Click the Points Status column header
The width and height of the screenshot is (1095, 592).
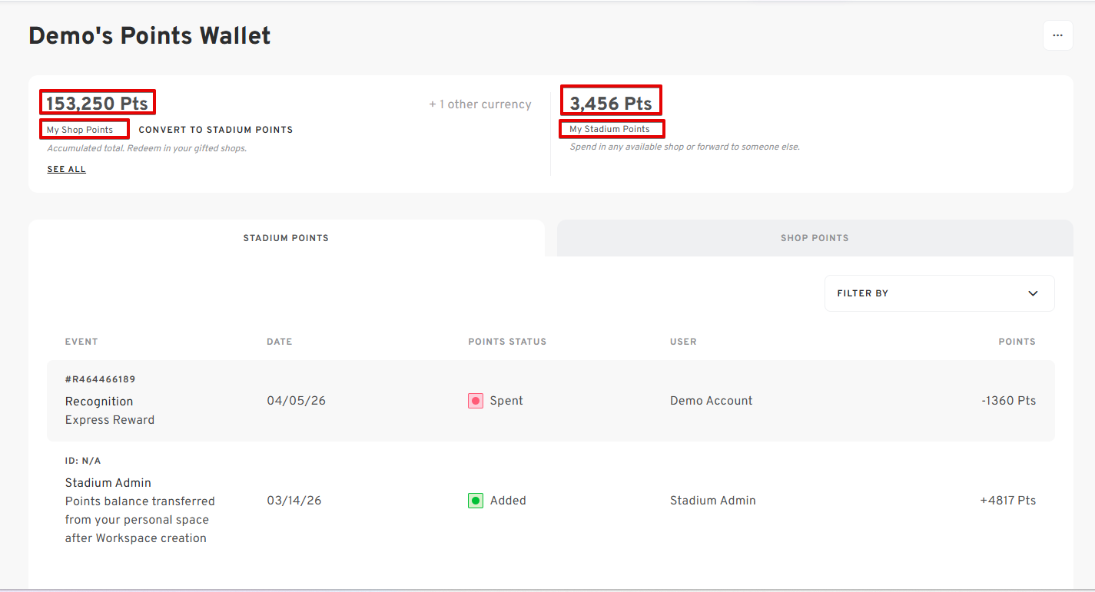pyautogui.click(x=507, y=342)
